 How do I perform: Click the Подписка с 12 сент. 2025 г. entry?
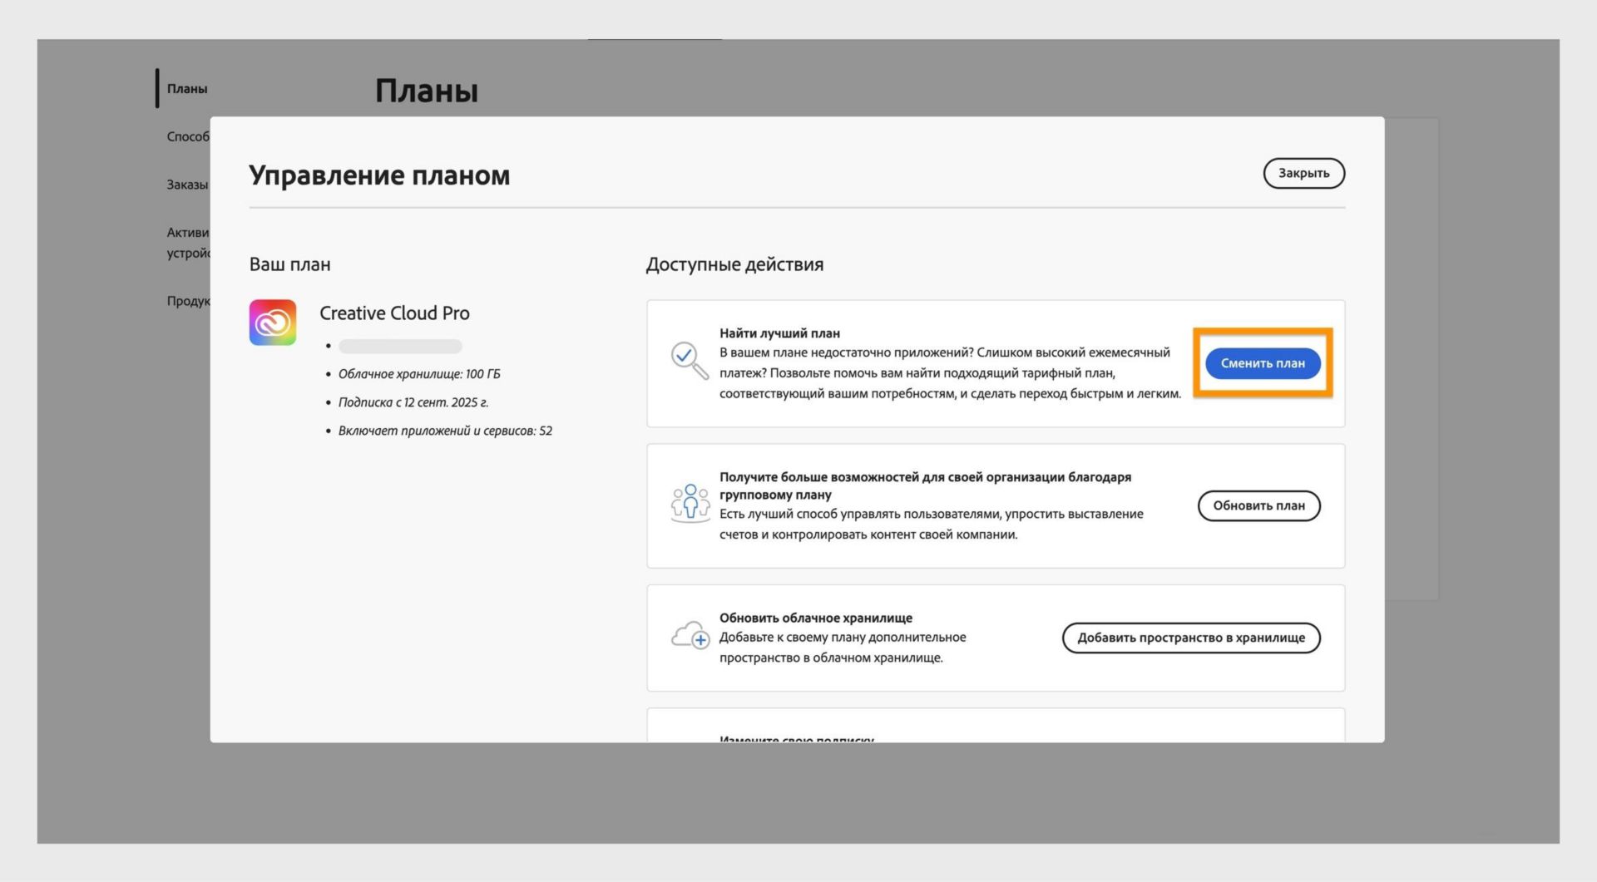pos(413,402)
